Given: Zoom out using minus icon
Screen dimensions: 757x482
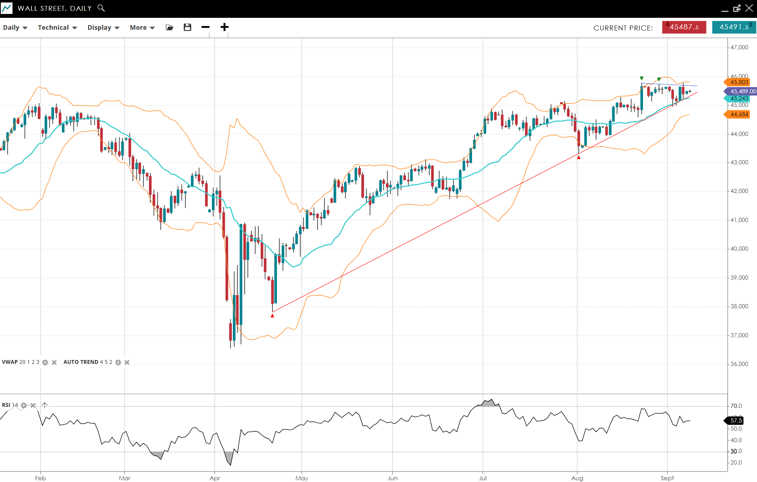Looking at the screenshot, I should (x=206, y=27).
